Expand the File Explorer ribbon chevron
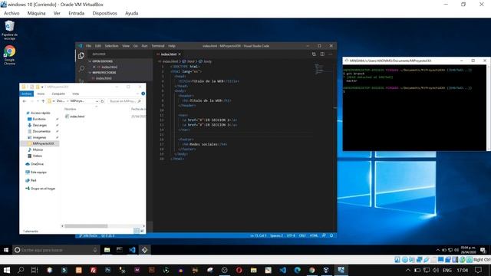This screenshot has height=276, width=491. click(x=137, y=94)
